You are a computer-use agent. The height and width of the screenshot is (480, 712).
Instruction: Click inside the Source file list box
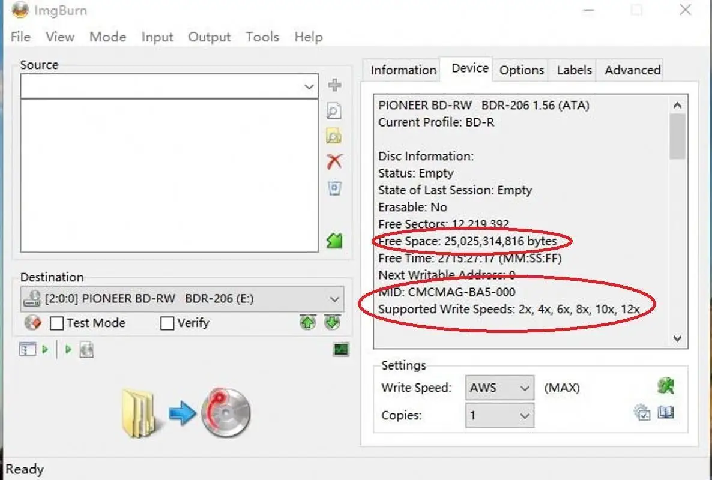(169, 176)
